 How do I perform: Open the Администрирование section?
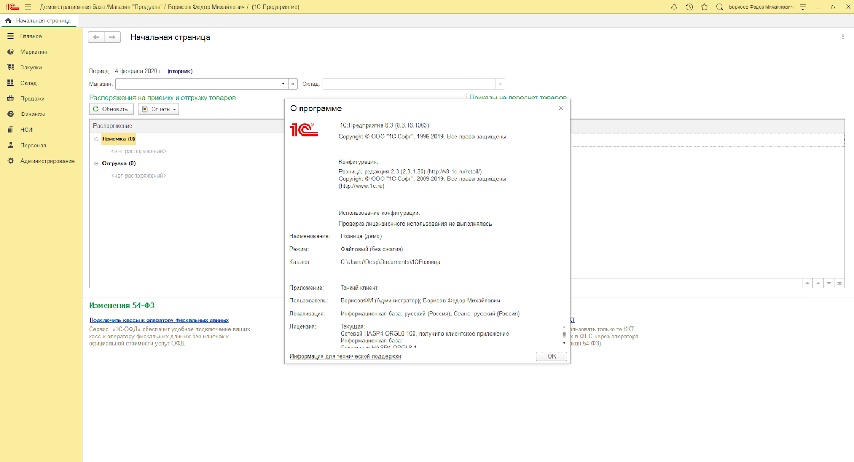click(41, 161)
